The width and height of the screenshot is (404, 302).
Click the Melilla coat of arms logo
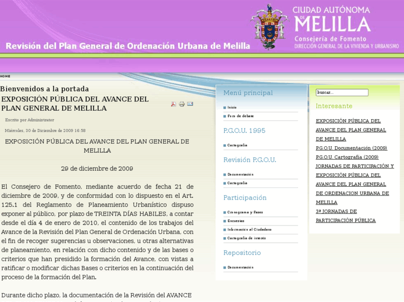click(270, 27)
